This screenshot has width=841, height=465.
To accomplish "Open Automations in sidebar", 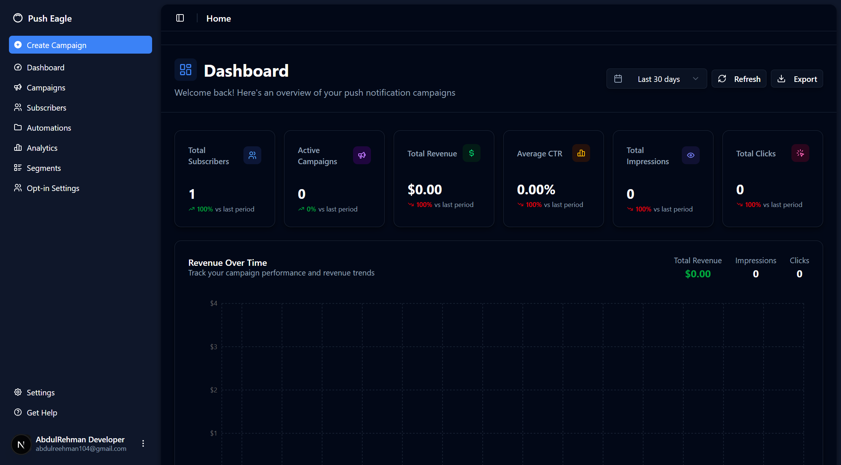I will (x=81, y=128).
